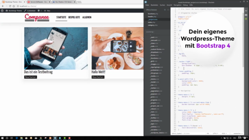Open the Datei menu in Brackets
This screenshot has height=140, width=249.
point(147,5)
